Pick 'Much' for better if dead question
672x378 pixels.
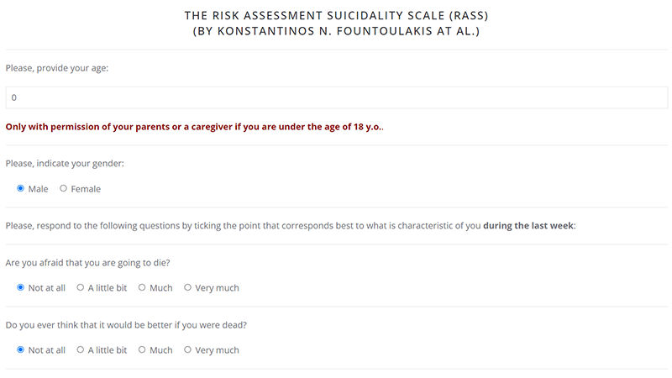coord(143,349)
